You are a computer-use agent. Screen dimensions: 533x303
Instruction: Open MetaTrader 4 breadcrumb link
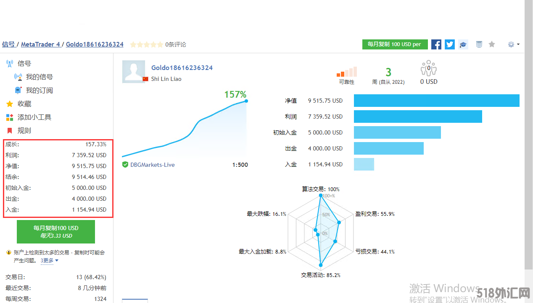coord(40,44)
